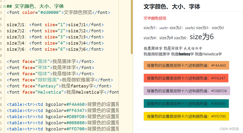This screenshot has width=243, height=133.
Task: Click the markdown heading line '## 文字颜色、大小、字体'
Action: [35, 6]
